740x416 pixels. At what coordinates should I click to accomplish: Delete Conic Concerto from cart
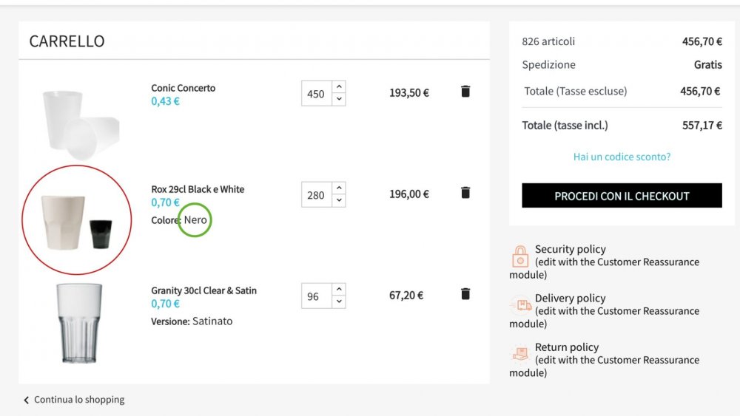[465, 92]
